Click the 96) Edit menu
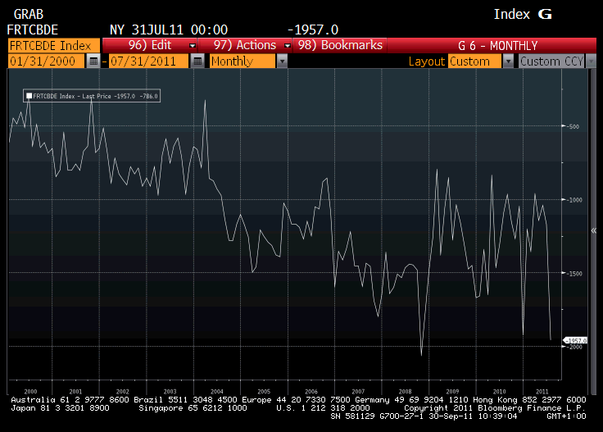603x432 pixels. (x=150, y=45)
